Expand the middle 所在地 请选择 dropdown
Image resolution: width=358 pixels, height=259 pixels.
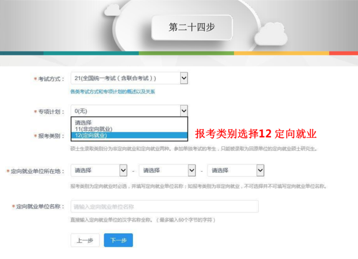167,170
